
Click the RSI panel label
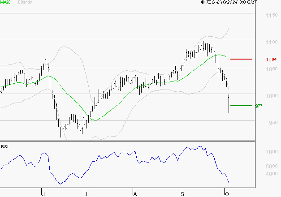click(x=4, y=147)
